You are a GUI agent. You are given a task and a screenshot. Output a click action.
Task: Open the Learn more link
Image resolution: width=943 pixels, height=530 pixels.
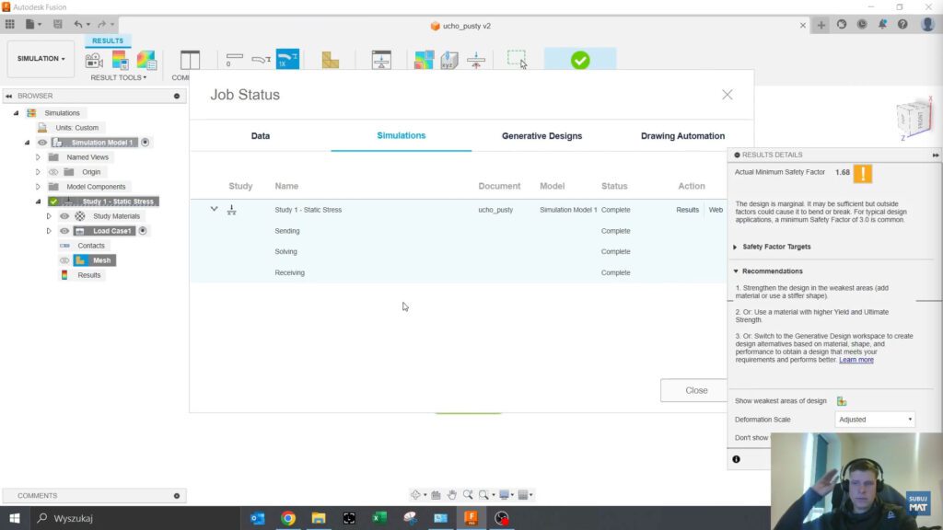pos(856,360)
